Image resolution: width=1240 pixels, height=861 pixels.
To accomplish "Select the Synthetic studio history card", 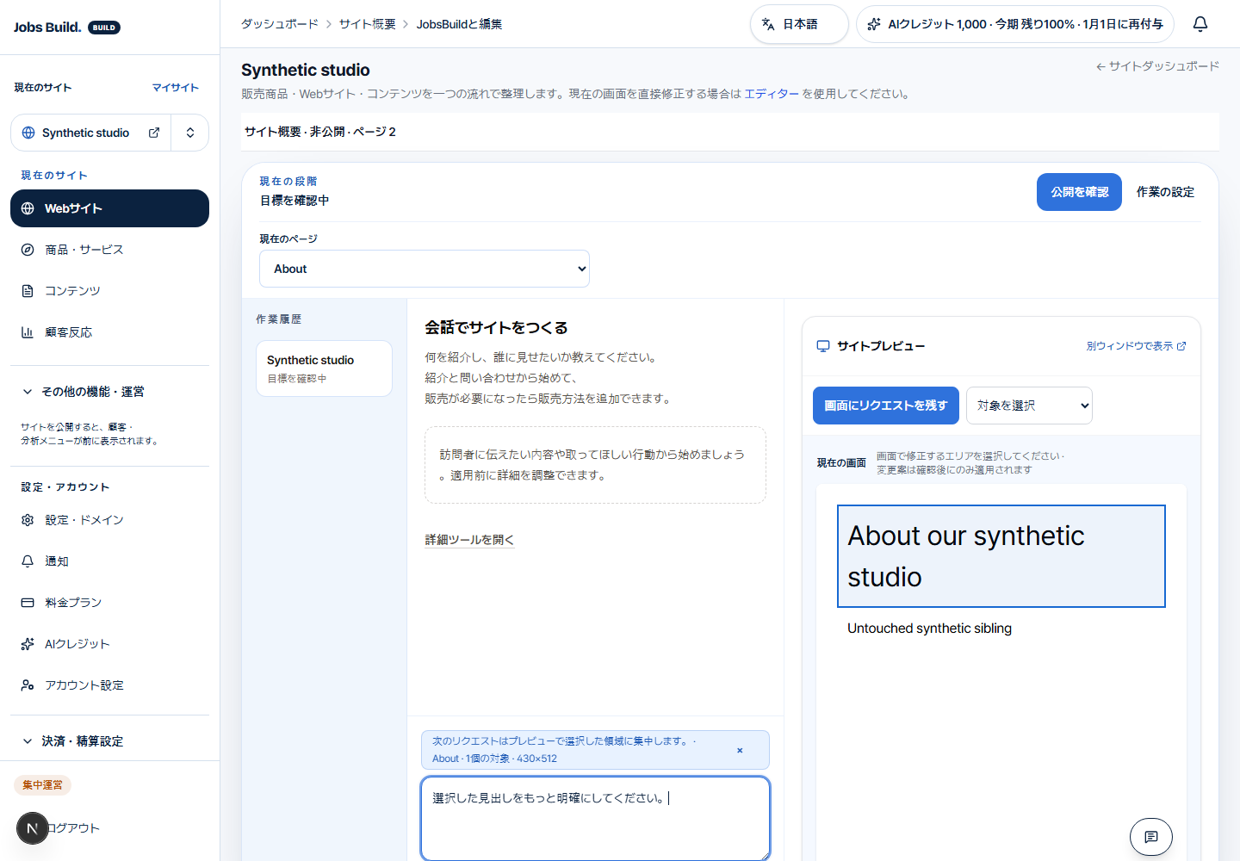I will (x=324, y=369).
